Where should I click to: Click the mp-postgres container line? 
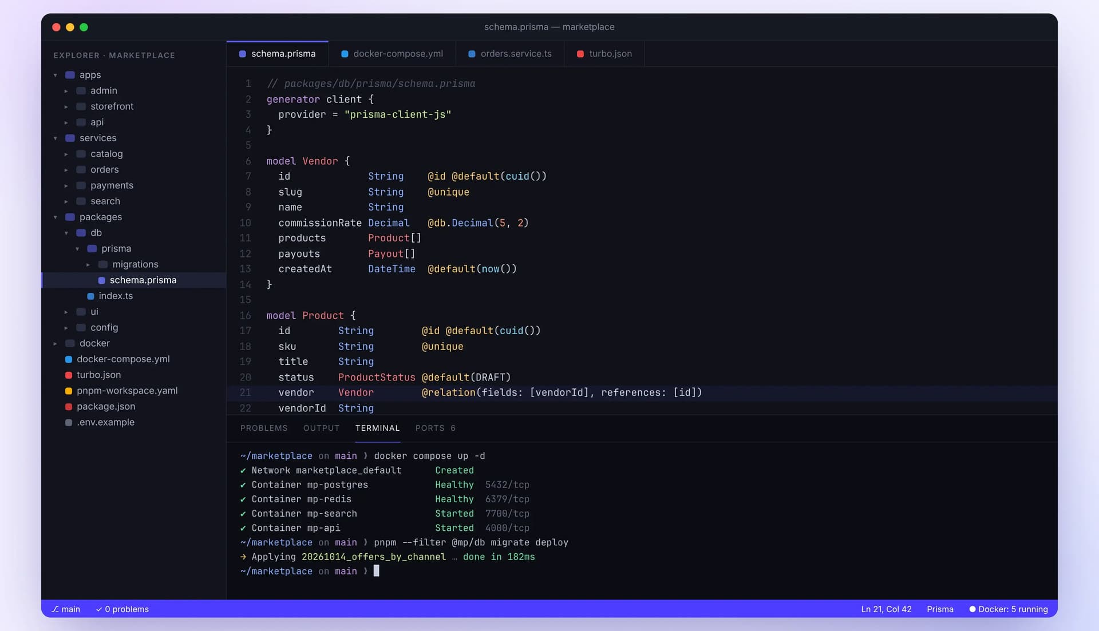coord(385,485)
